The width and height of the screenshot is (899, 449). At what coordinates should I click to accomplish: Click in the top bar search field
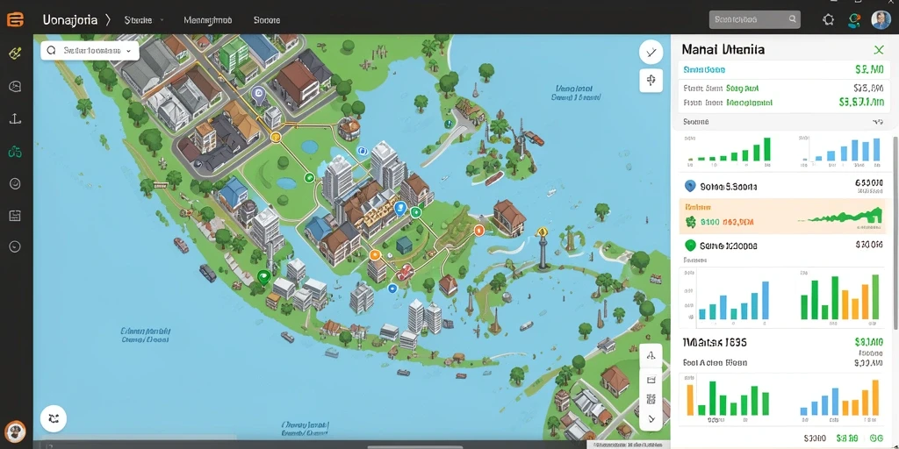tap(754, 19)
